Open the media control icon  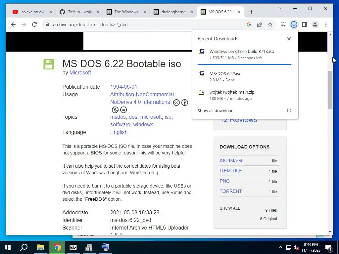pos(283,24)
